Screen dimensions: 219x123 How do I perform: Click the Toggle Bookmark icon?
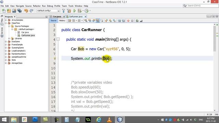pos(114,21)
